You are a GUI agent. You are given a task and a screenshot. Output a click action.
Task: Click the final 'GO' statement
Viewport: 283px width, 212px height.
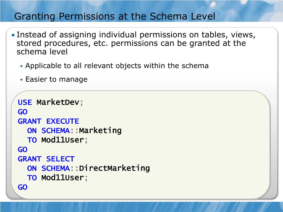point(23,187)
